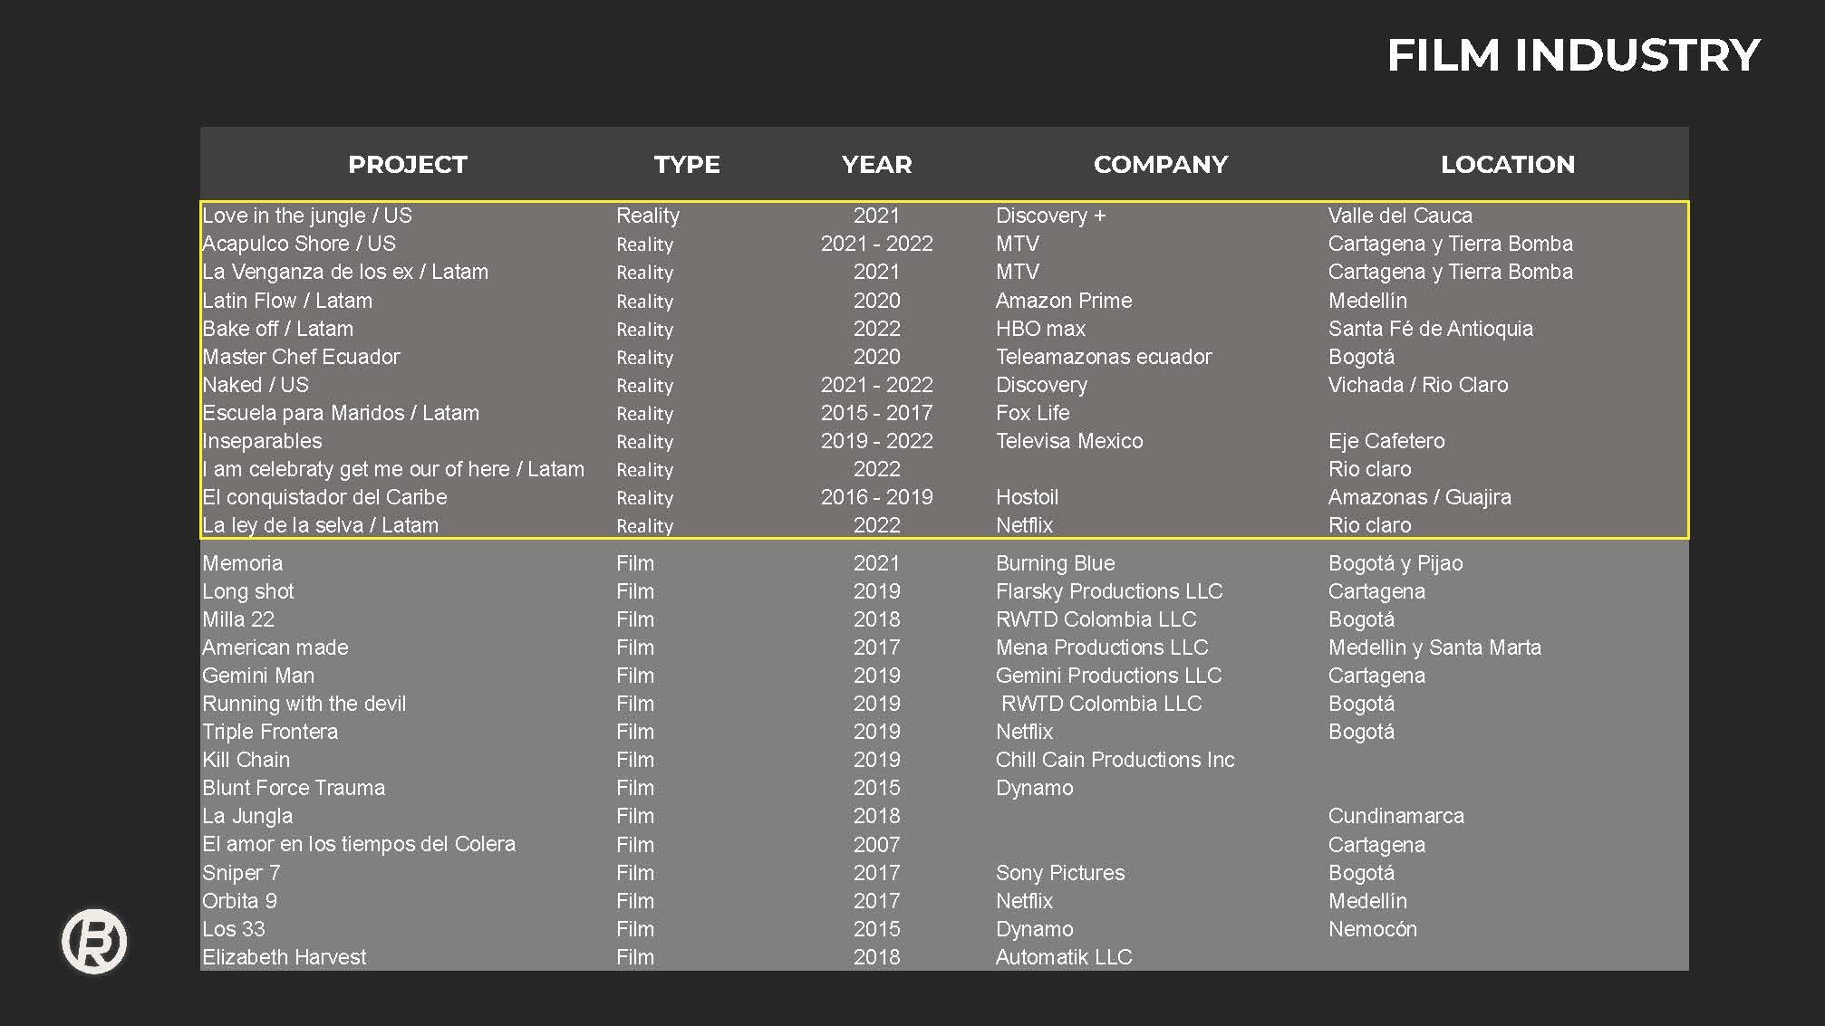Click 'El conquistador del Caribe'

324,497
